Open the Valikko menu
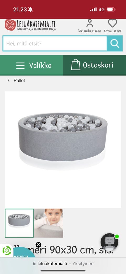This screenshot has height=274, width=126. 31,65
